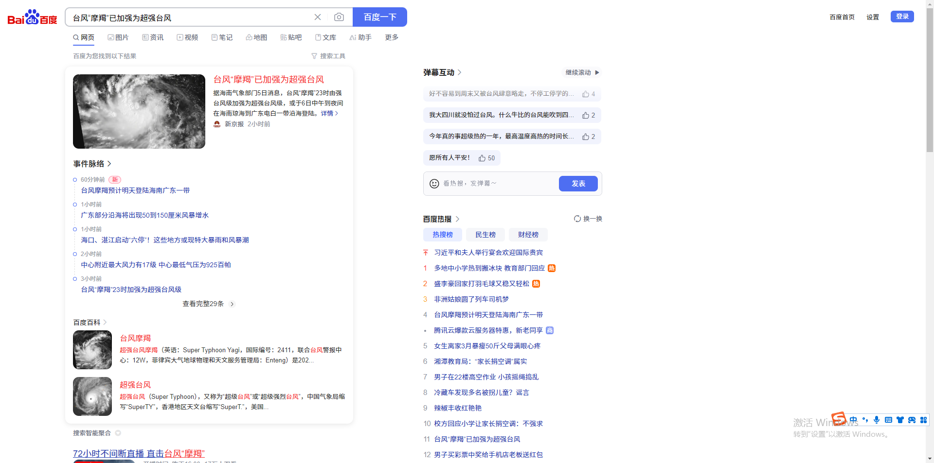Switch to the 资讯 tab
Viewport: 934px width, 463px height.
153,37
